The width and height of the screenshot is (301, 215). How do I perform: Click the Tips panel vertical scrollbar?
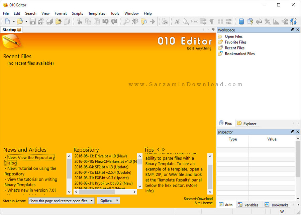210,174
